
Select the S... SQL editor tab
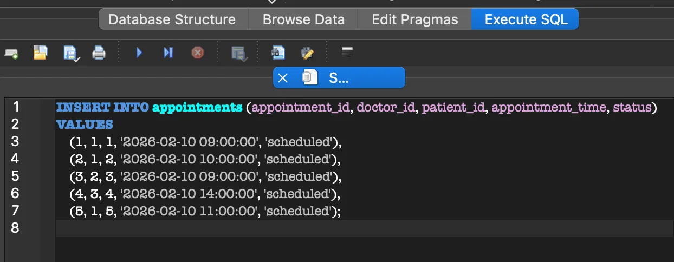339,78
